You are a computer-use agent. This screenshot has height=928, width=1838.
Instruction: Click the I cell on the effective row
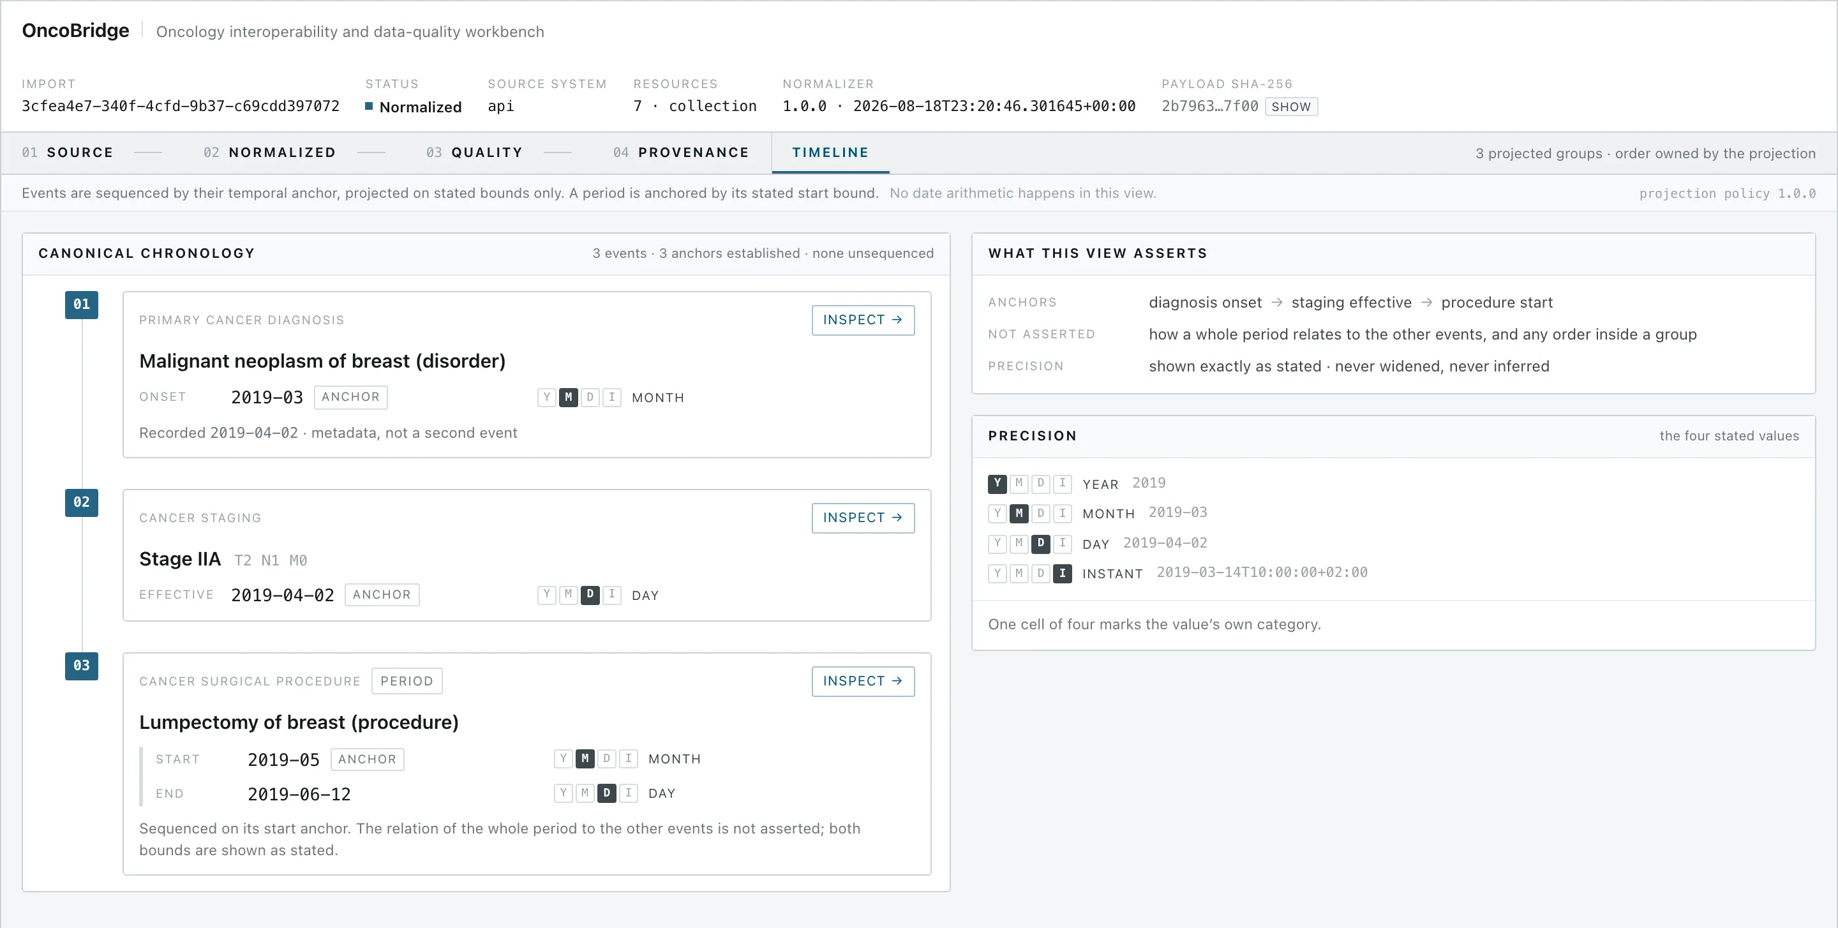(x=611, y=595)
